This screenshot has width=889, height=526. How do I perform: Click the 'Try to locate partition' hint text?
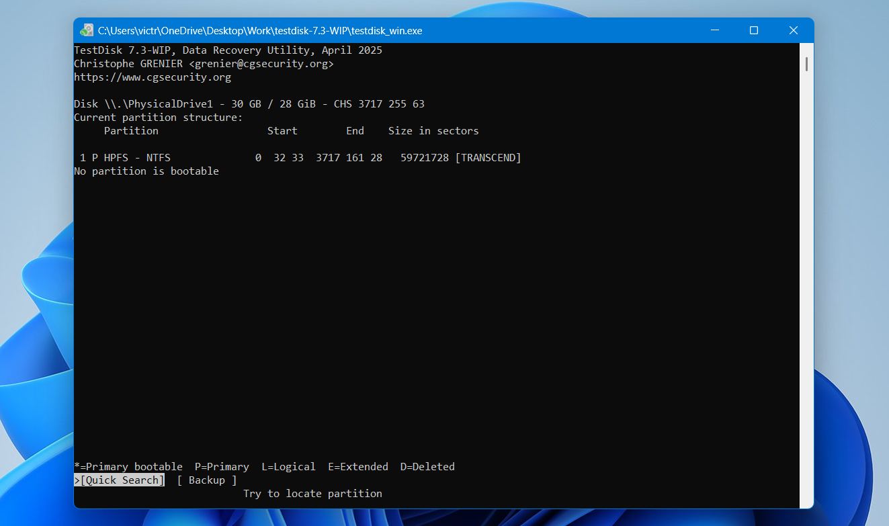tap(312, 494)
